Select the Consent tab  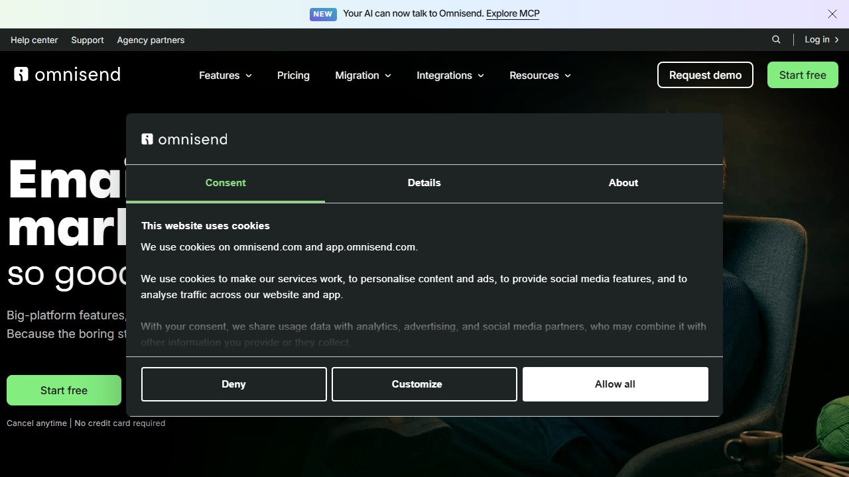[226, 183]
